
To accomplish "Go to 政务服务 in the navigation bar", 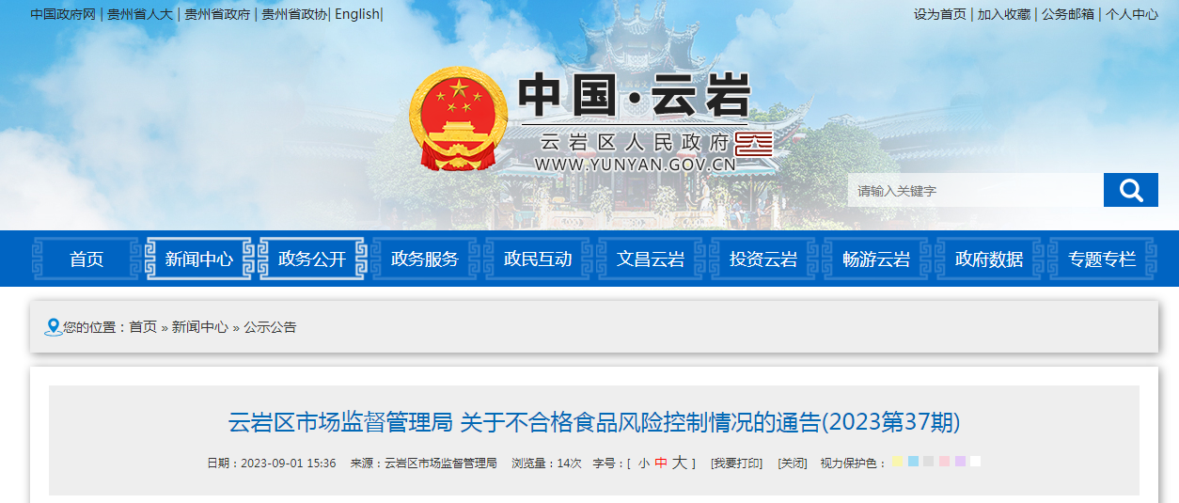I will [425, 259].
